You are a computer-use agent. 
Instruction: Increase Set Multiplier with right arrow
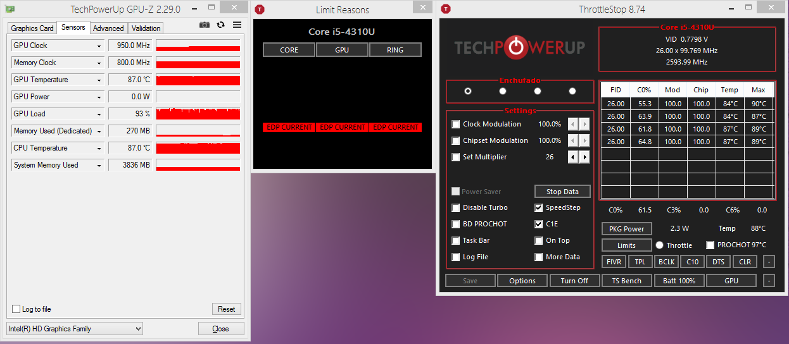tap(584, 157)
